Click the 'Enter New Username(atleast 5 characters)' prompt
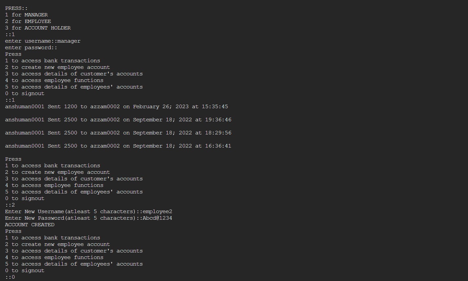Viewport: 468px width, 281px height. 71,211
